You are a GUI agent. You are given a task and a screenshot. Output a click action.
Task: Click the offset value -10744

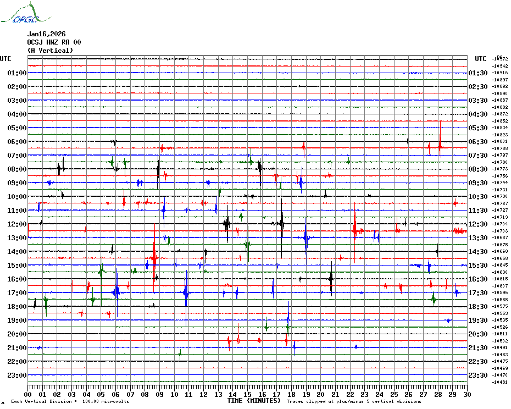pos(499,183)
